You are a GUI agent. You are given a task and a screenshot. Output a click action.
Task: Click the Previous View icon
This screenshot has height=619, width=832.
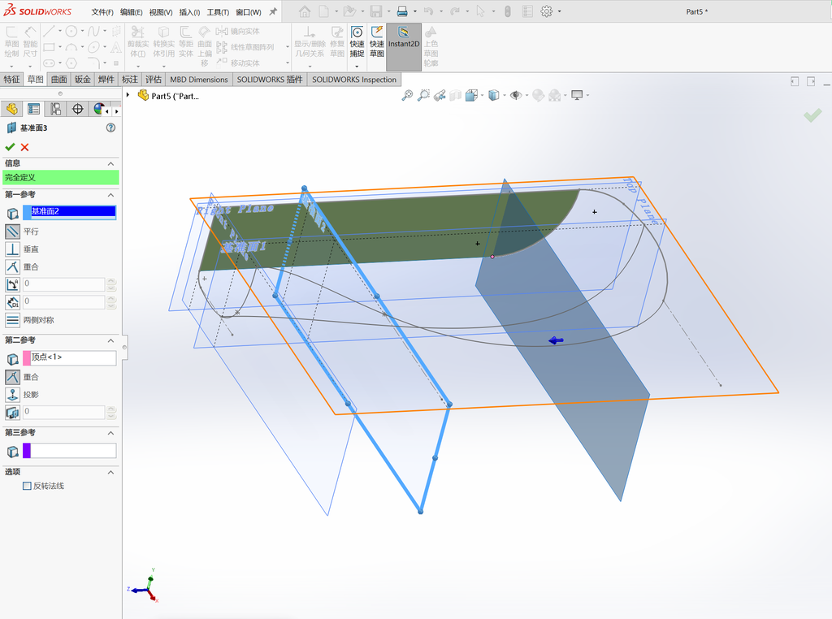click(440, 96)
